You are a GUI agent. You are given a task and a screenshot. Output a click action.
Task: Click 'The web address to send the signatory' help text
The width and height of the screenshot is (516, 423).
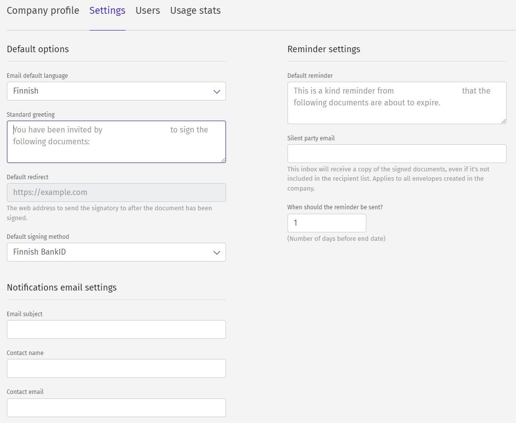pyautogui.click(x=109, y=213)
